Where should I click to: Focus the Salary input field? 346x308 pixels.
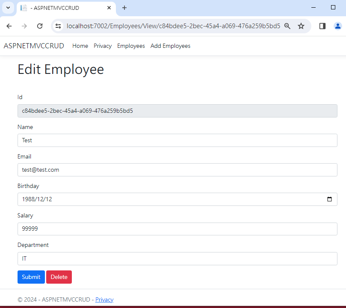coord(177,229)
